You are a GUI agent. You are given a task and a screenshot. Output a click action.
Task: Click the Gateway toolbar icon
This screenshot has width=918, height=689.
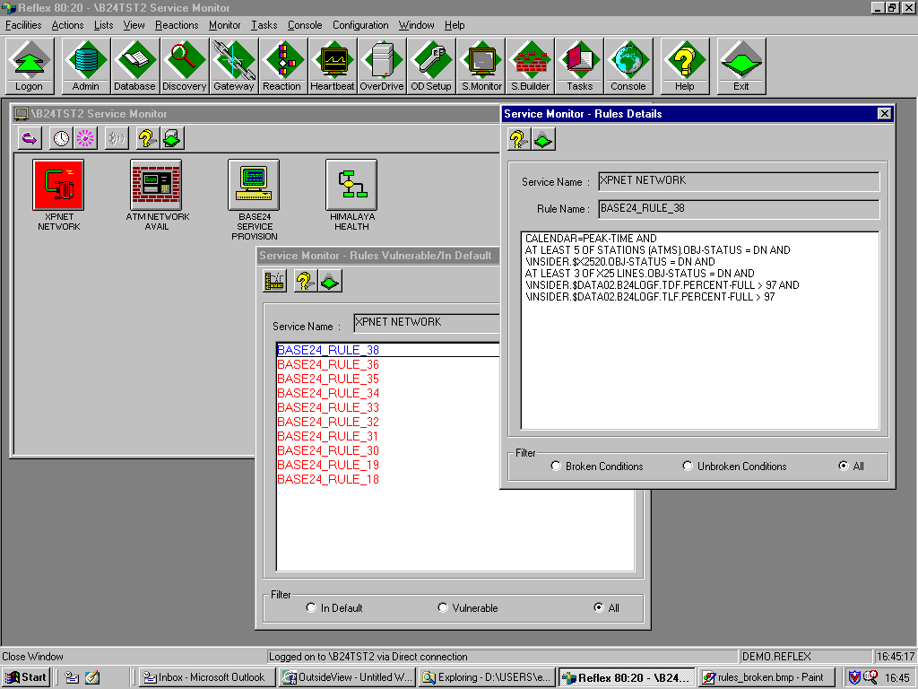(x=233, y=65)
